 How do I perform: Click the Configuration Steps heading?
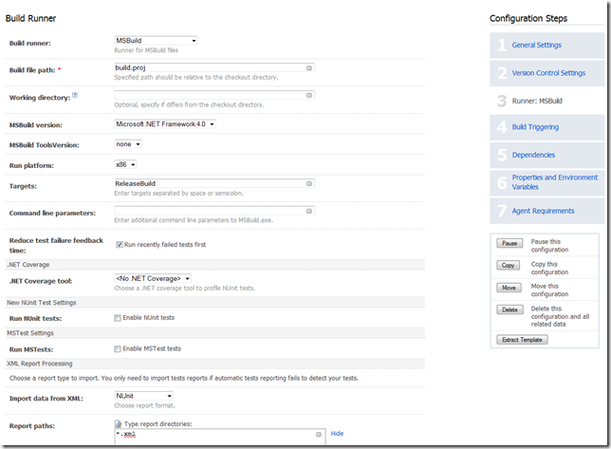point(528,18)
